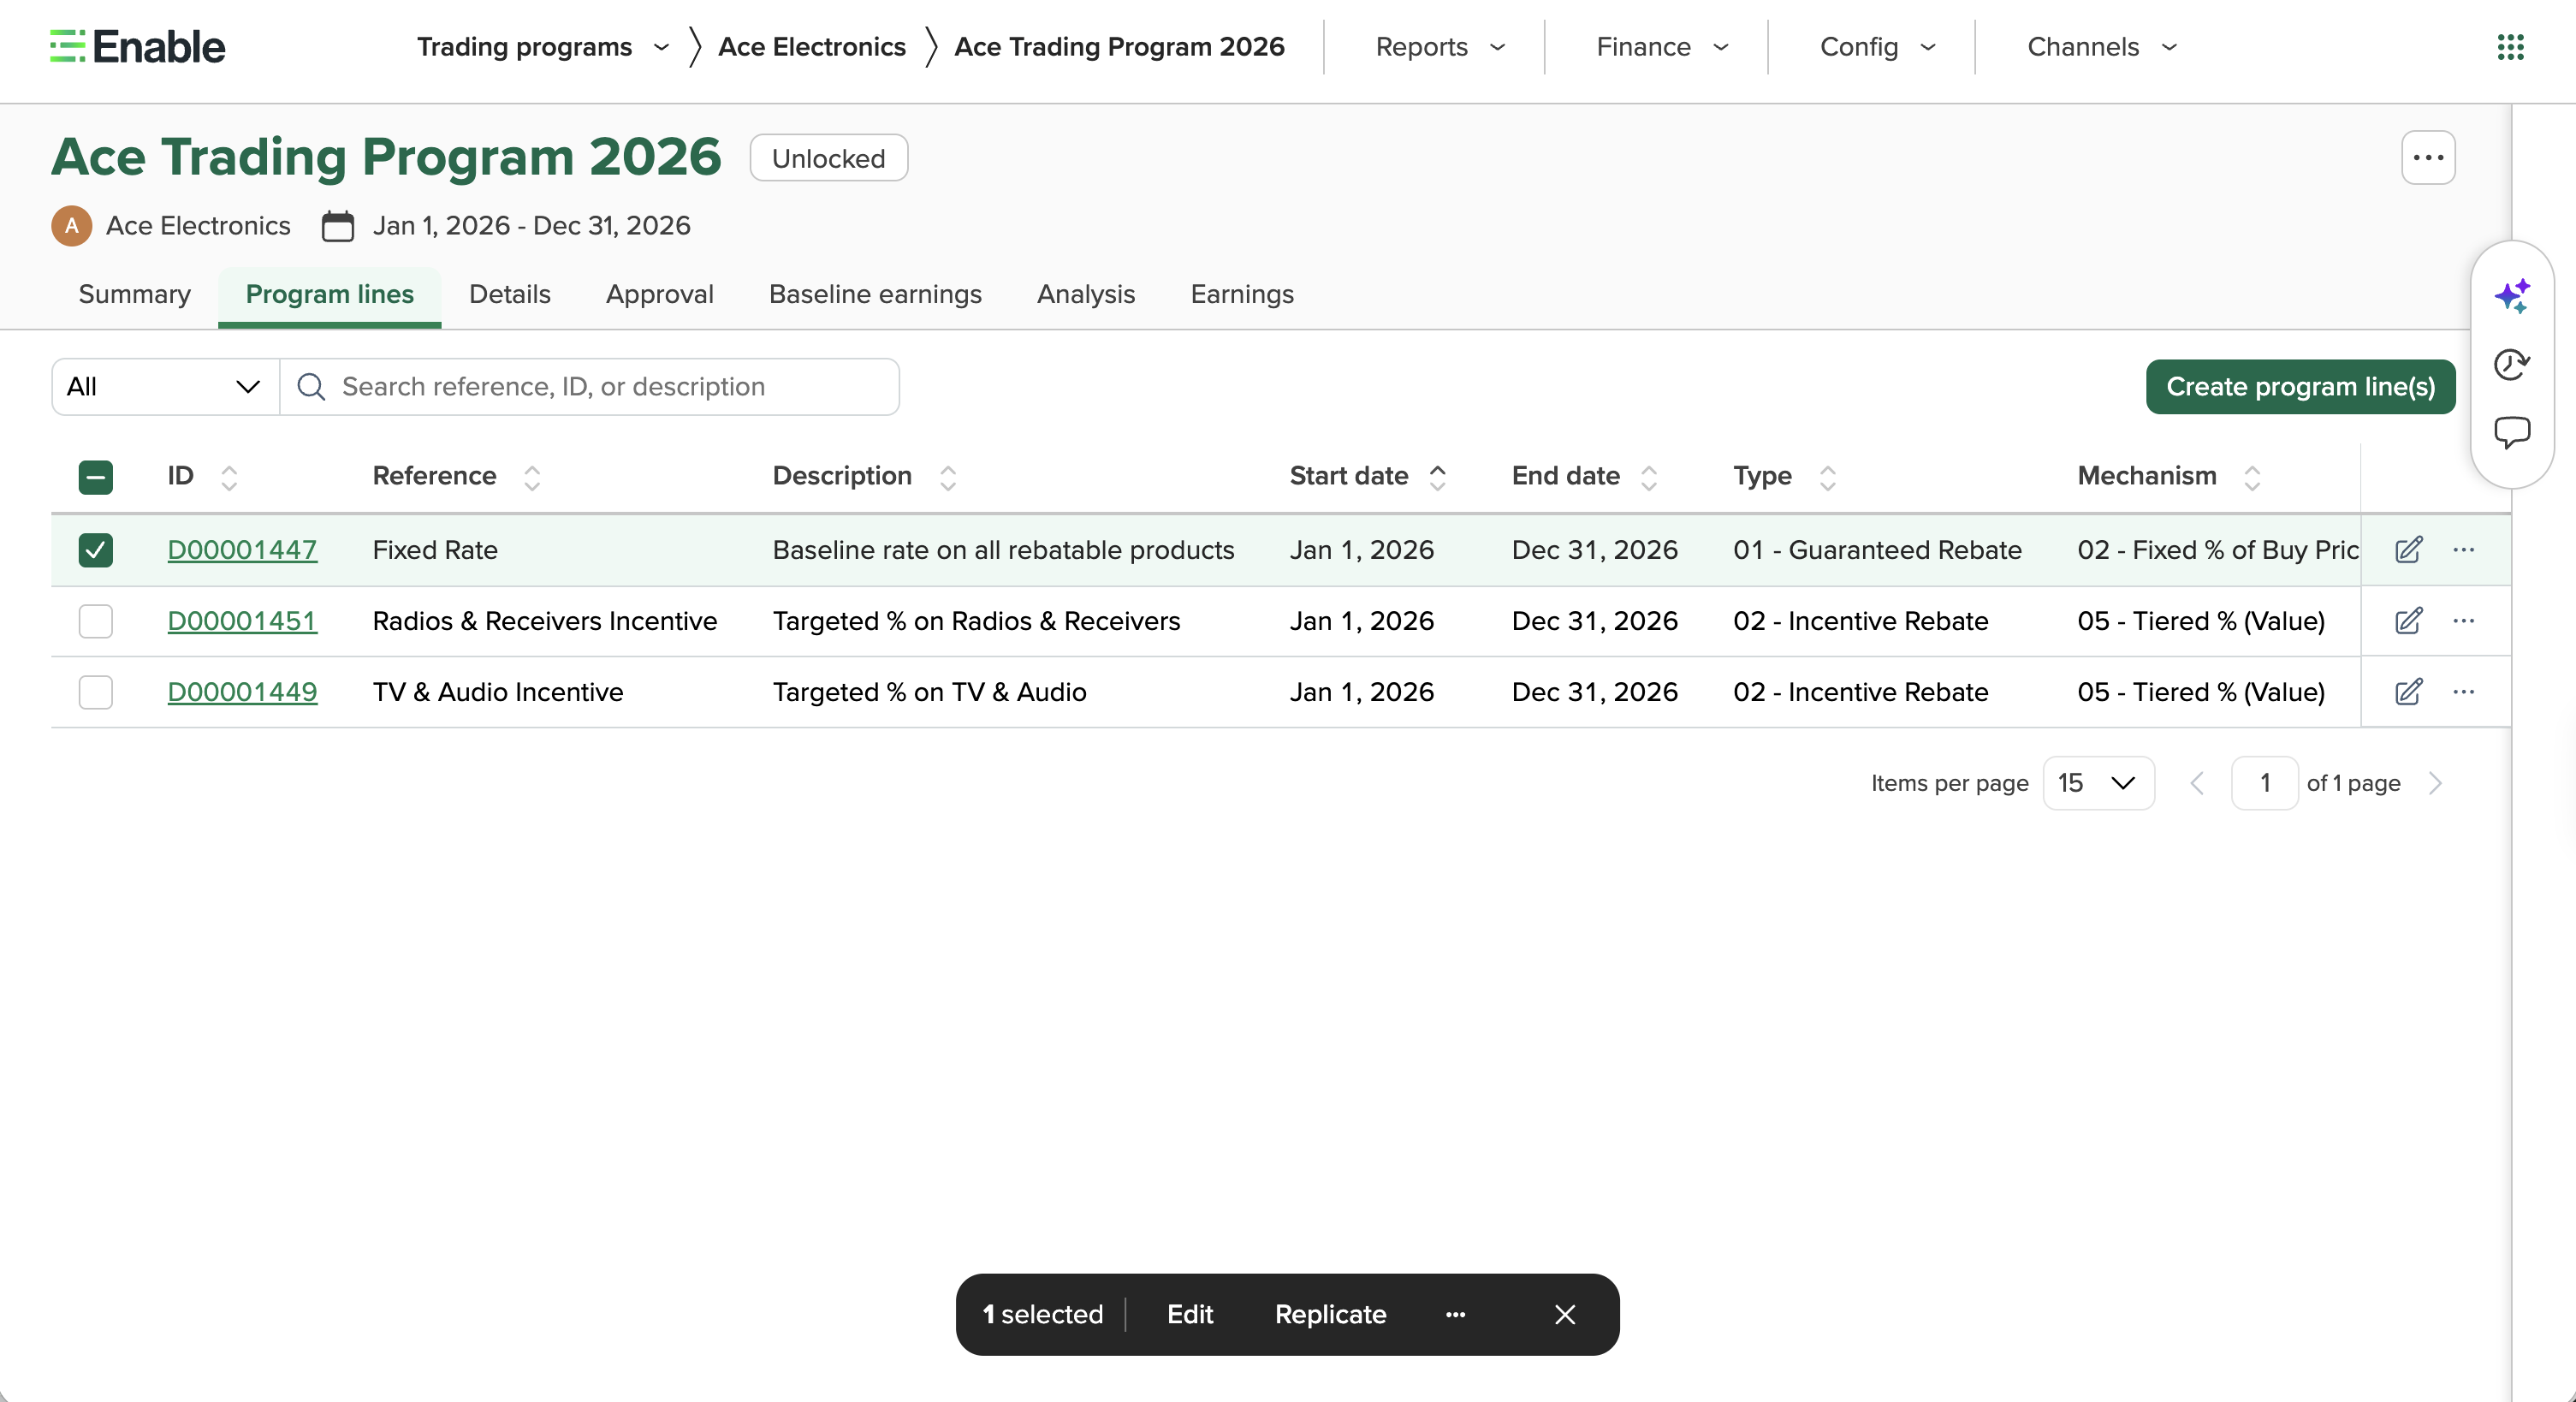Open the program's more options ellipsis button
Screen dimensions: 2576x1402
(x=2428, y=158)
